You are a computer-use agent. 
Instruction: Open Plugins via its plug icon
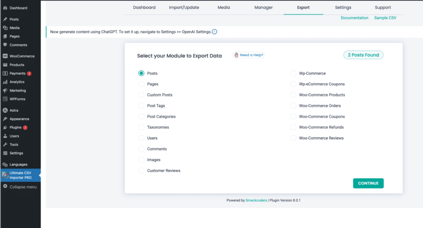click(x=5, y=127)
